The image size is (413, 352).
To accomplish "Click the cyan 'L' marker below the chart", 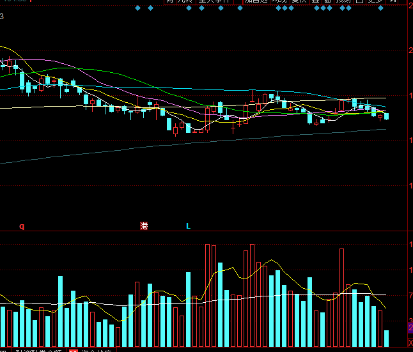I will 188,226.
